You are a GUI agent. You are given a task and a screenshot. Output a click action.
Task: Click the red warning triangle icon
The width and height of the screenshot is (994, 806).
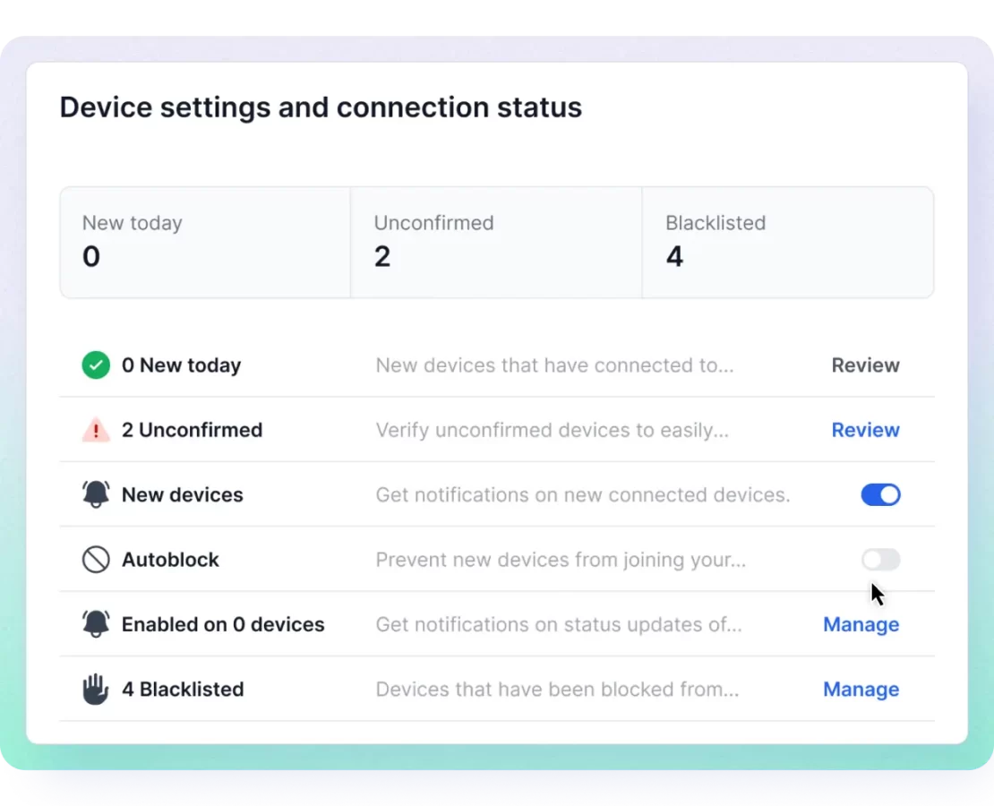[96, 431]
